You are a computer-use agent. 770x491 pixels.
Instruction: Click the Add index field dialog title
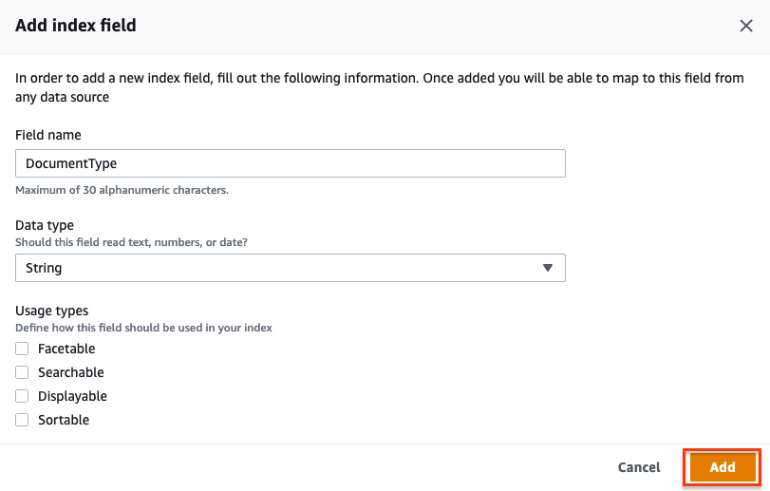click(76, 26)
